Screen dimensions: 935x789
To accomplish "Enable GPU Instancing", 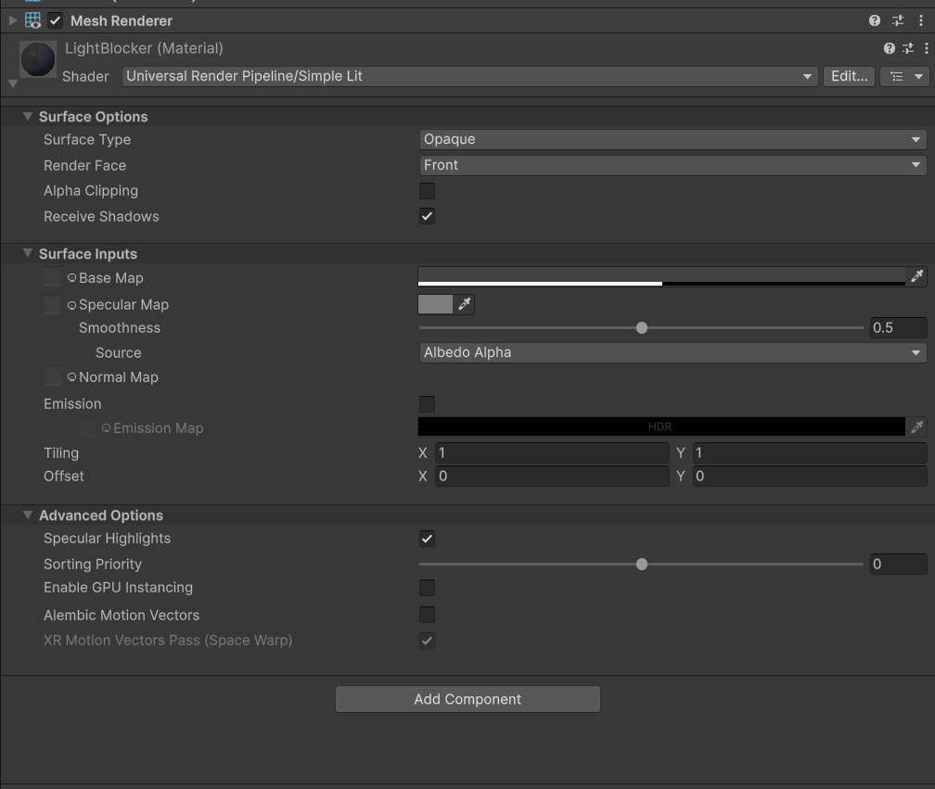I will (x=427, y=587).
